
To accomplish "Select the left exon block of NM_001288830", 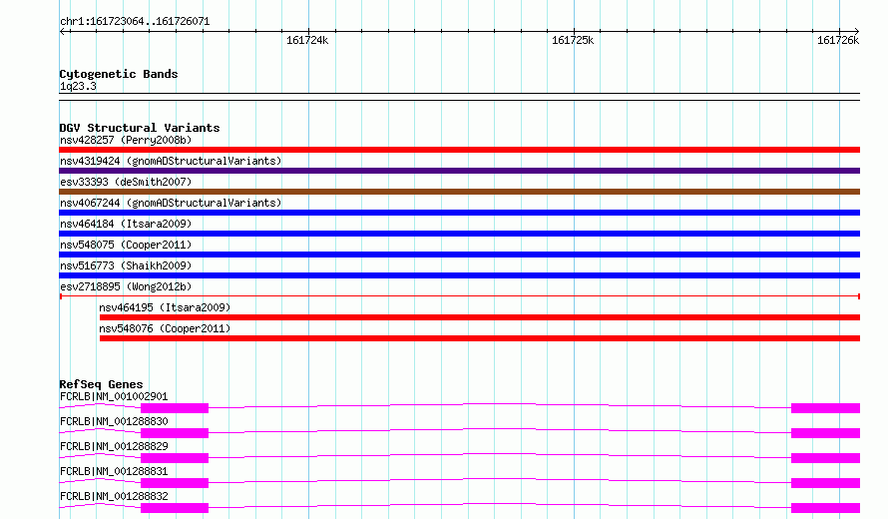I will click(x=175, y=433).
